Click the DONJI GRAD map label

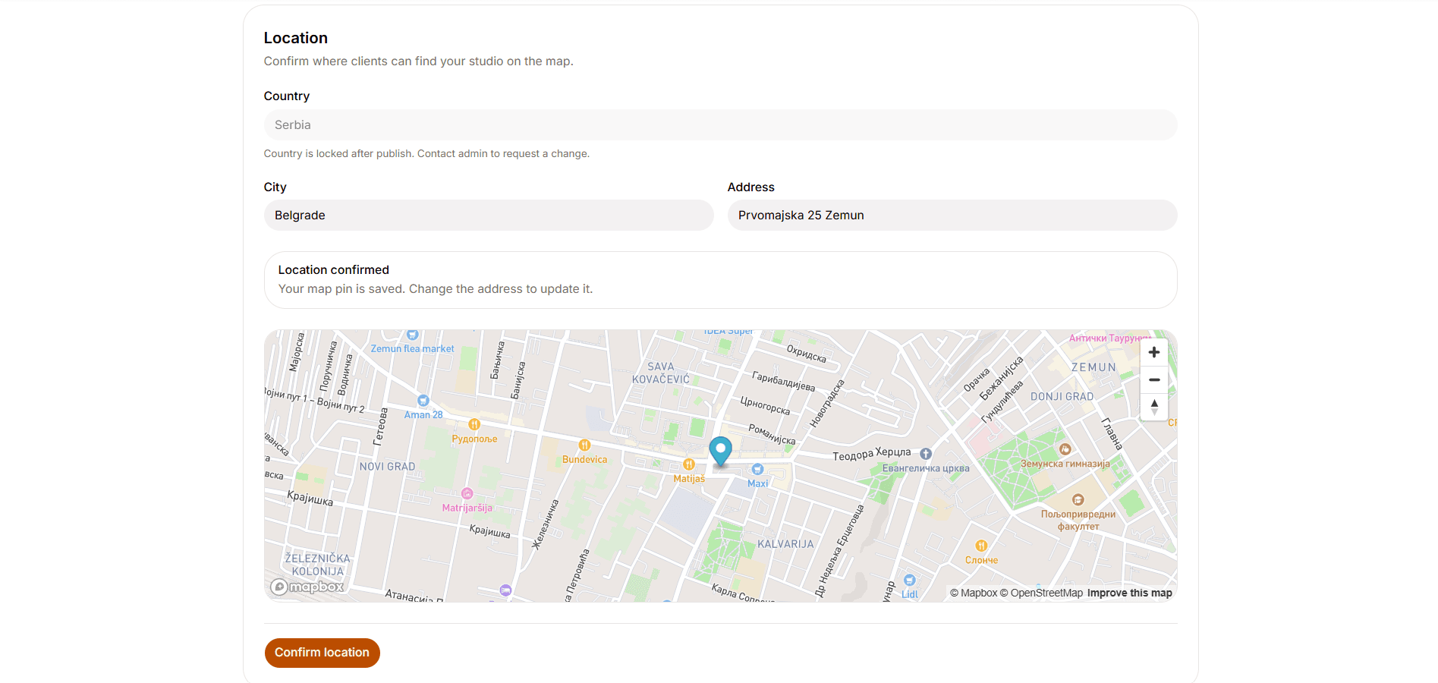pyautogui.click(x=1062, y=397)
